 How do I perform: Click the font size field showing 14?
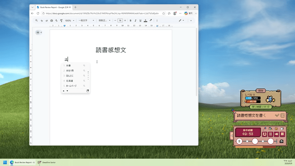(x=120, y=21)
